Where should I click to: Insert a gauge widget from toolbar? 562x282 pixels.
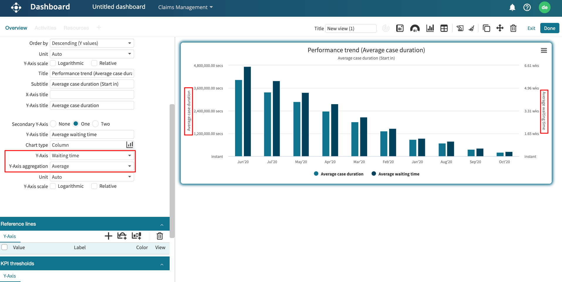[x=415, y=28]
